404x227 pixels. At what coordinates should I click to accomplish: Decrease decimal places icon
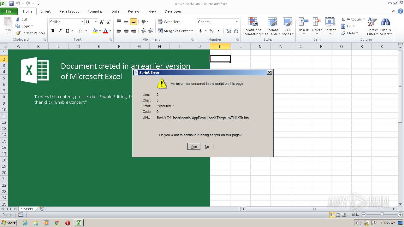pos(236,31)
